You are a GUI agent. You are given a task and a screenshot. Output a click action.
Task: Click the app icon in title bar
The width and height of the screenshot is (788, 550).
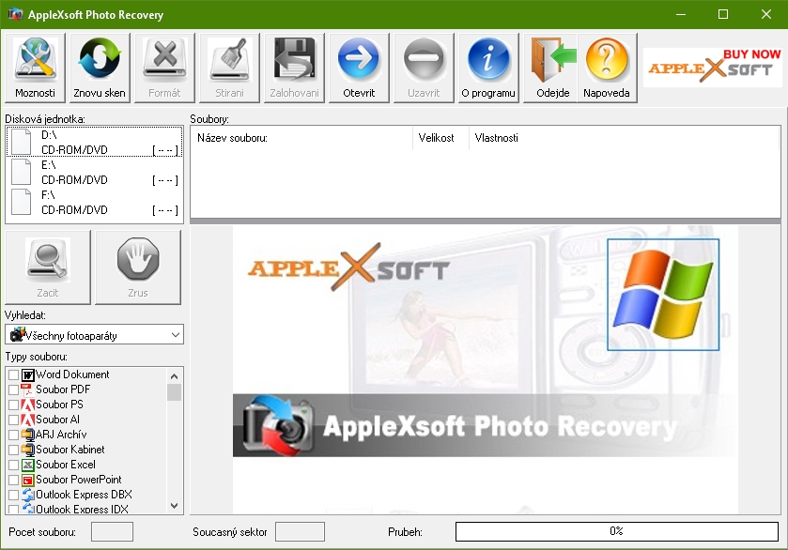[15, 14]
